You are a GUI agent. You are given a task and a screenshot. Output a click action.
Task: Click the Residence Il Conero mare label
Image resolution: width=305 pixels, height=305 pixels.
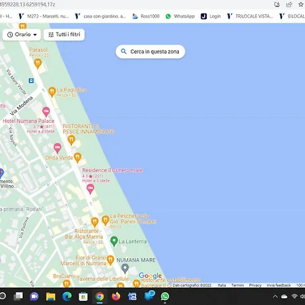tap(113, 170)
